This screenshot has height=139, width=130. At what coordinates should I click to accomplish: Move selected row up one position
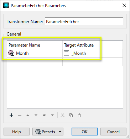click(x=28, y=115)
